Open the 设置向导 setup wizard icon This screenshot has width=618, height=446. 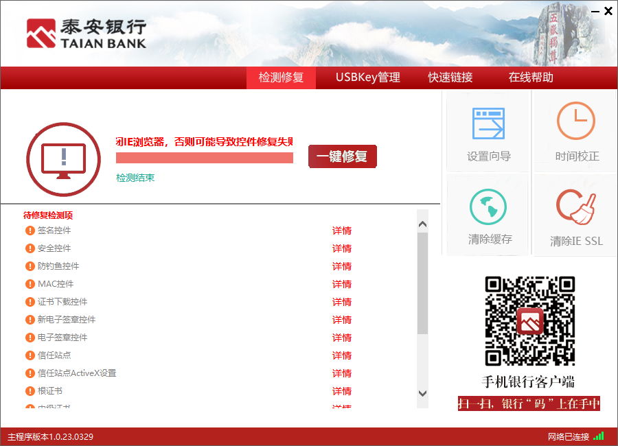(x=488, y=124)
